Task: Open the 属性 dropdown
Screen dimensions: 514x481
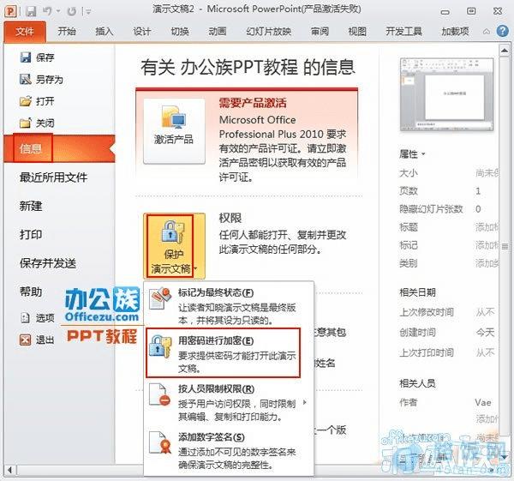Action: click(412, 153)
